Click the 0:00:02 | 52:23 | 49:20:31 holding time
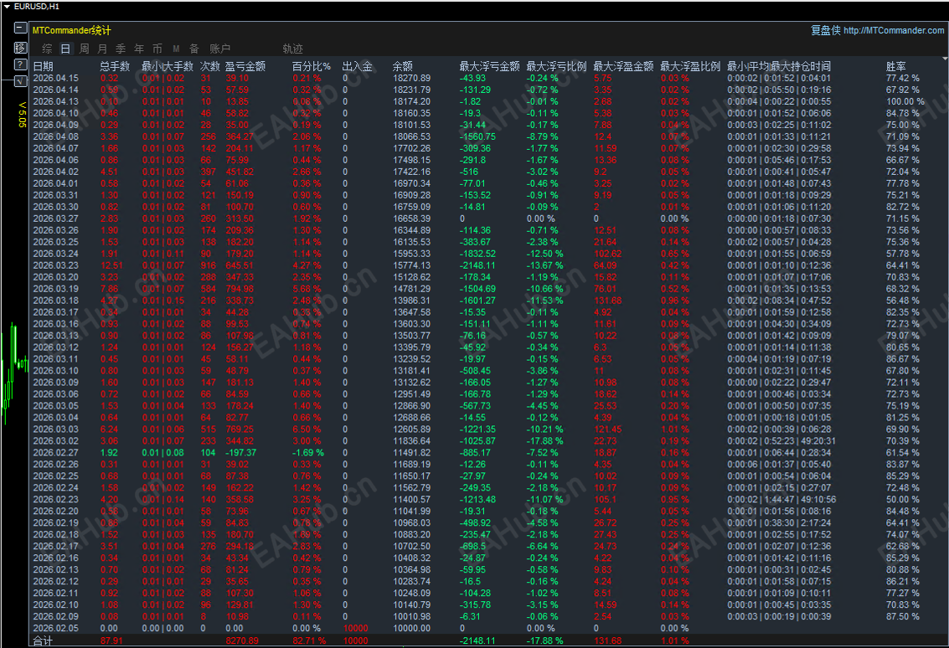The height and width of the screenshot is (648, 949). point(781,441)
